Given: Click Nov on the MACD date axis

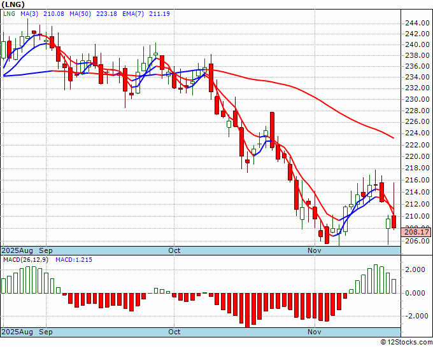Looking at the screenshot, I should pyautogui.click(x=315, y=332).
